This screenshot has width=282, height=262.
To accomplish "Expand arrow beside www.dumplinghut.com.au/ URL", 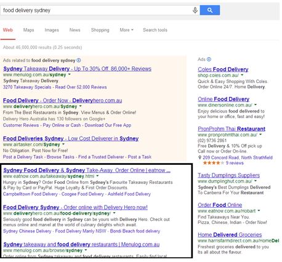I will pos(256,181).
